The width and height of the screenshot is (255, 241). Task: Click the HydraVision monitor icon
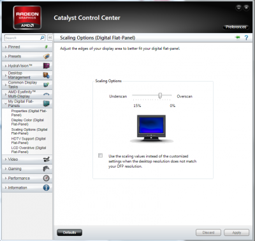pyautogui.click(x=47, y=66)
